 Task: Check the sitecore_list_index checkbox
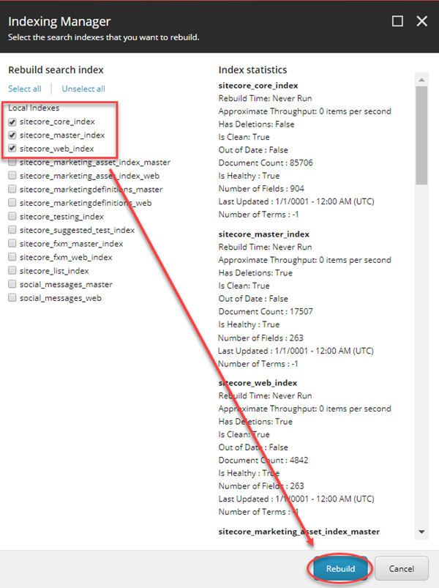click(12, 271)
